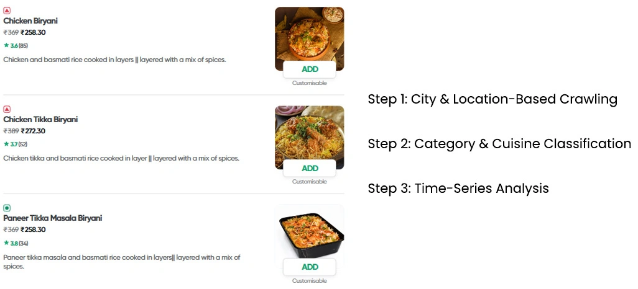The height and width of the screenshot is (289, 638).
Task: Click non-veg icon above Chicken Biryani
Action: [7, 11]
